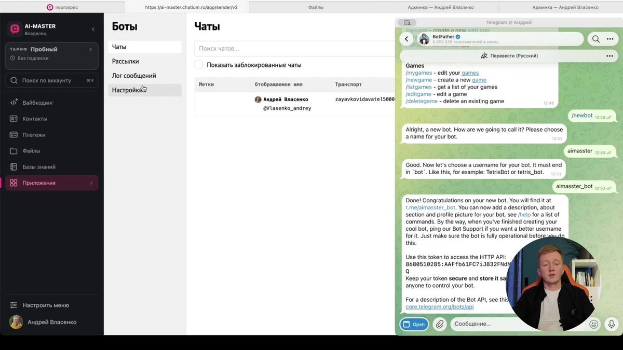Switch to the Файлы browser tab

tap(316, 7)
